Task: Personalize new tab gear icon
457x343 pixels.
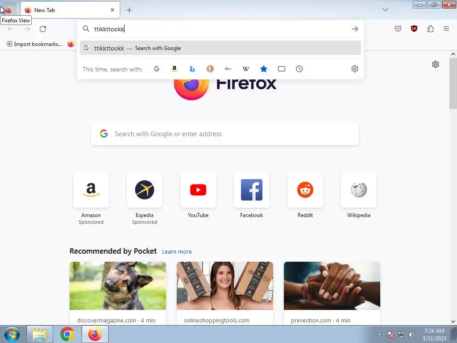Action: pos(436,64)
